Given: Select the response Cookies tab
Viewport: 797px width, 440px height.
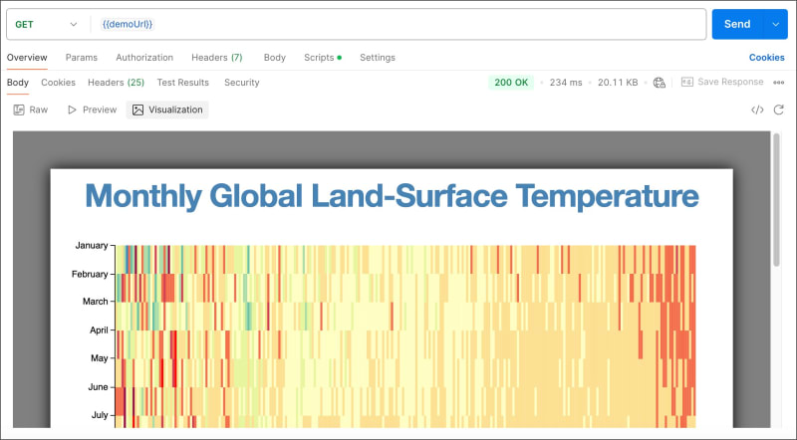Looking at the screenshot, I should click(x=58, y=83).
